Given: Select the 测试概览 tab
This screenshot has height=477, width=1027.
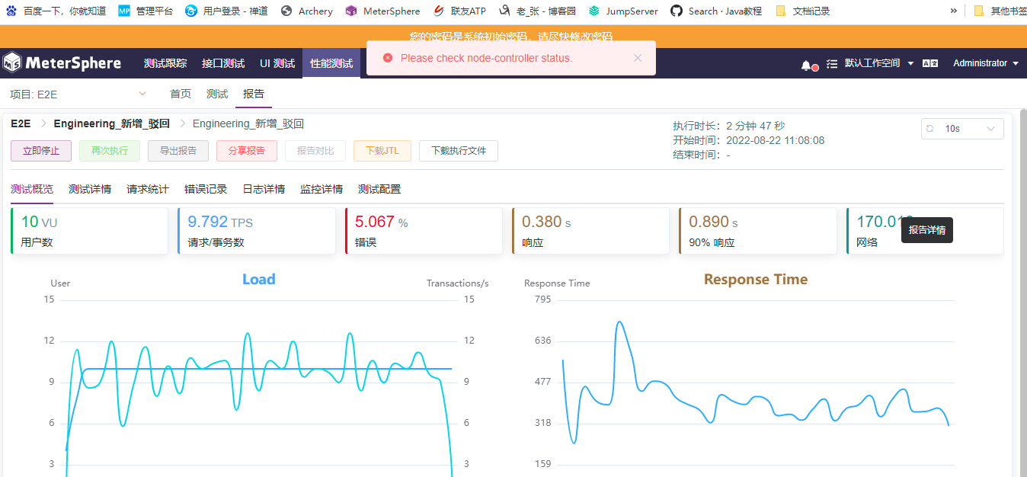Looking at the screenshot, I should [32, 189].
